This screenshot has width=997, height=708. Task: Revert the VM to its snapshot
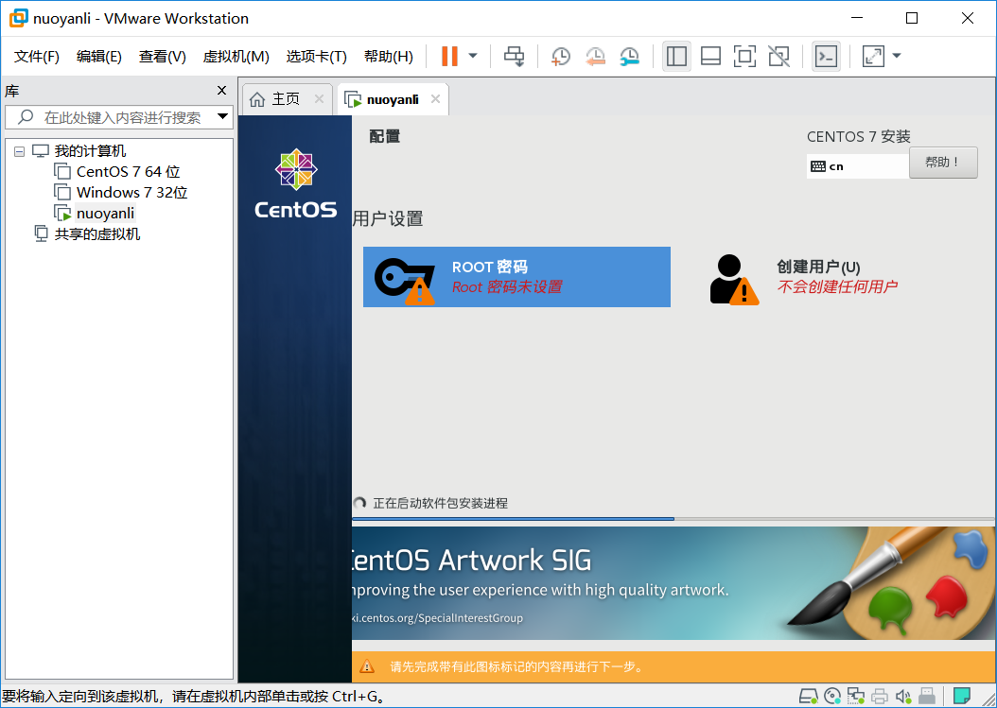click(595, 57)
